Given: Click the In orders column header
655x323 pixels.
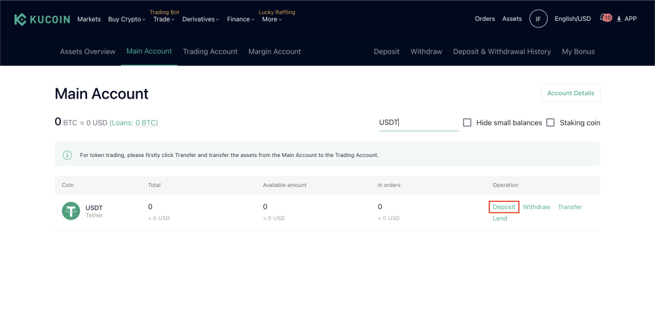Looking at the screenshot, I should tap(389, 185).
